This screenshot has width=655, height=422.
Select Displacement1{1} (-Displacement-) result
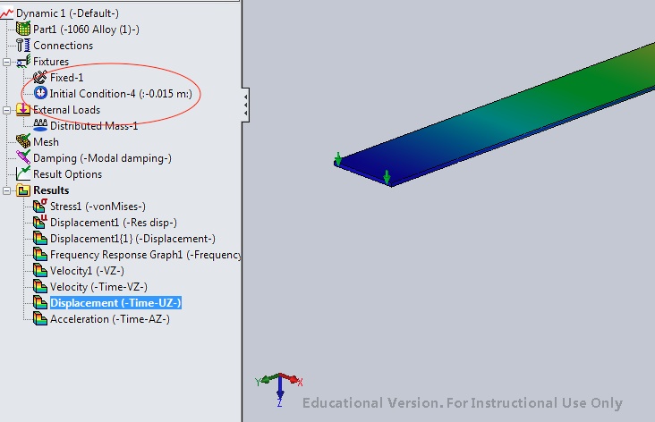pos(132,239)
